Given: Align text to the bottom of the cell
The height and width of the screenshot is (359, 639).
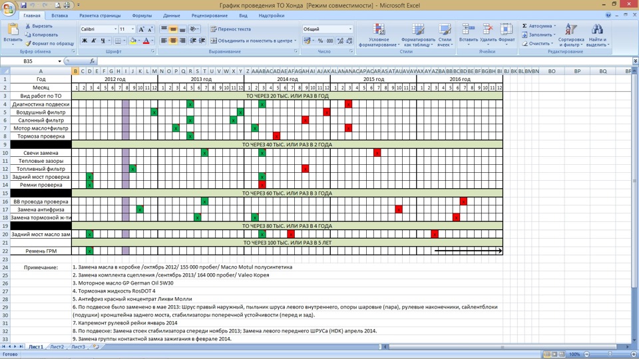Looking at the screenshot, I should pos(182,29).
